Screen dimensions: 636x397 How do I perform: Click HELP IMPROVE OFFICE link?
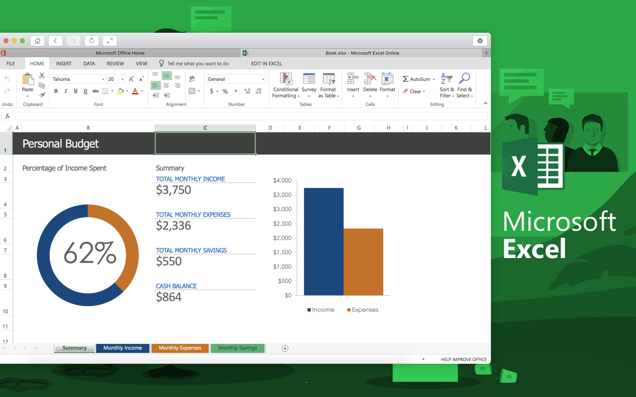[464, 359]
